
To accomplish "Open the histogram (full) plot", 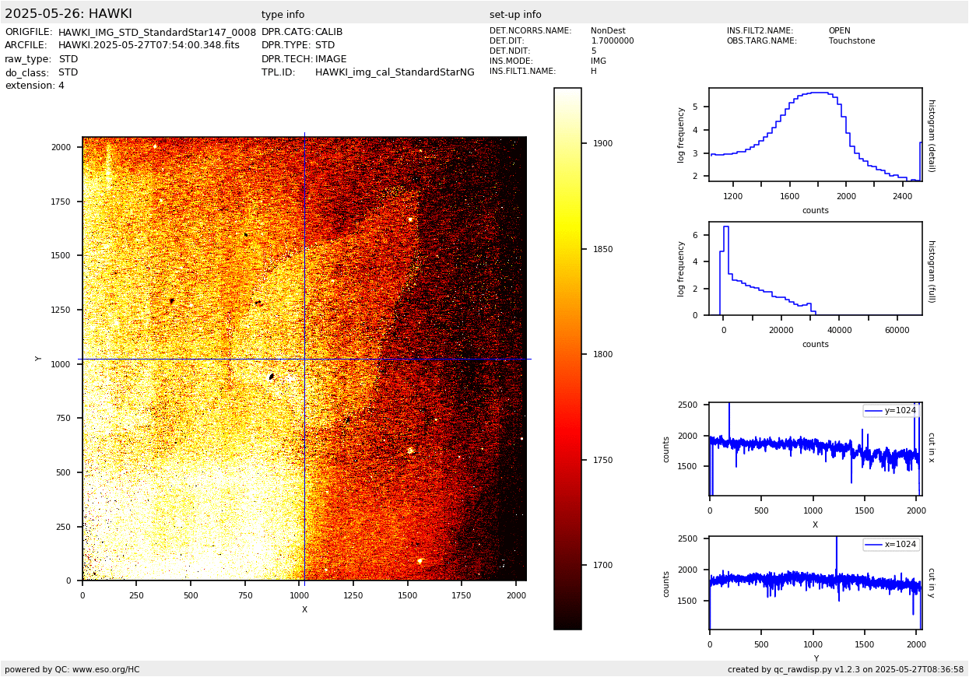I will [815, 268].
